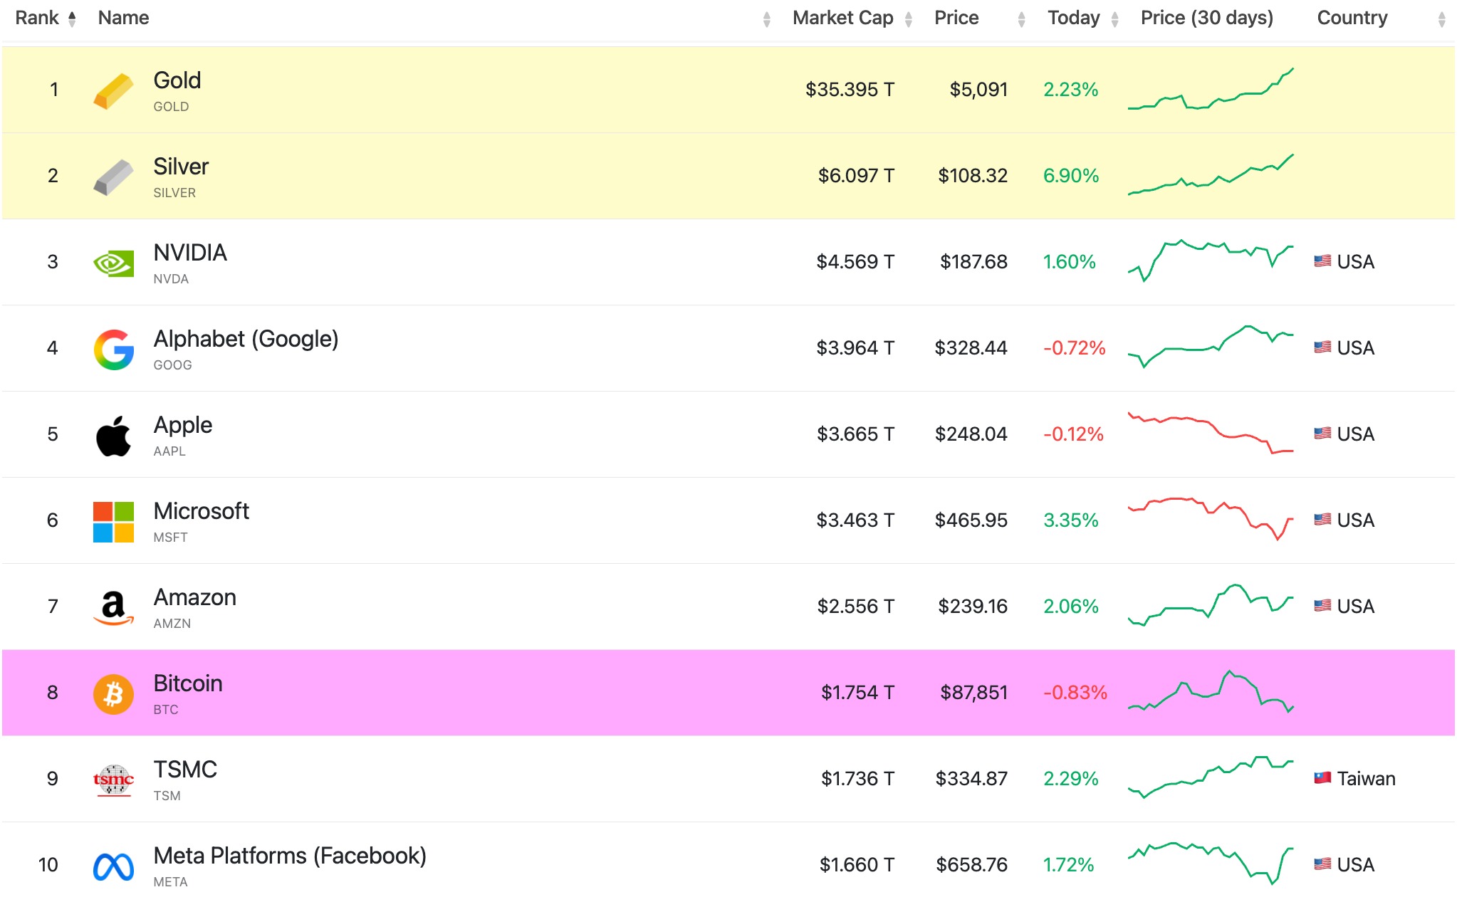Click the Microsoft logo icon

(113, 522)
